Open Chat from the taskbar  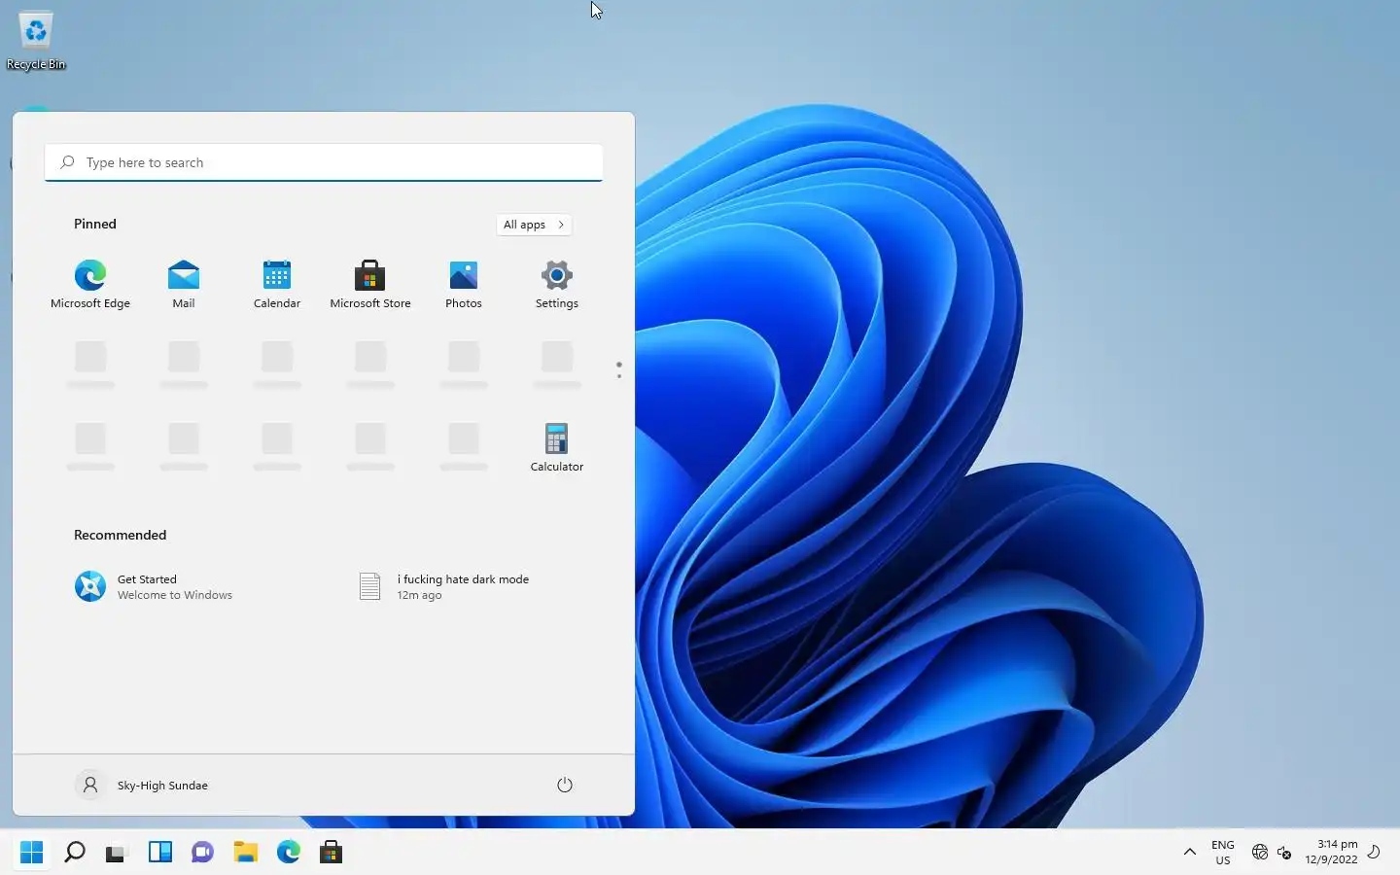pos(202,853)
